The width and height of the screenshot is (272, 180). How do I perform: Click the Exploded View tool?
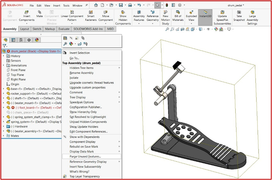[191, 16]
